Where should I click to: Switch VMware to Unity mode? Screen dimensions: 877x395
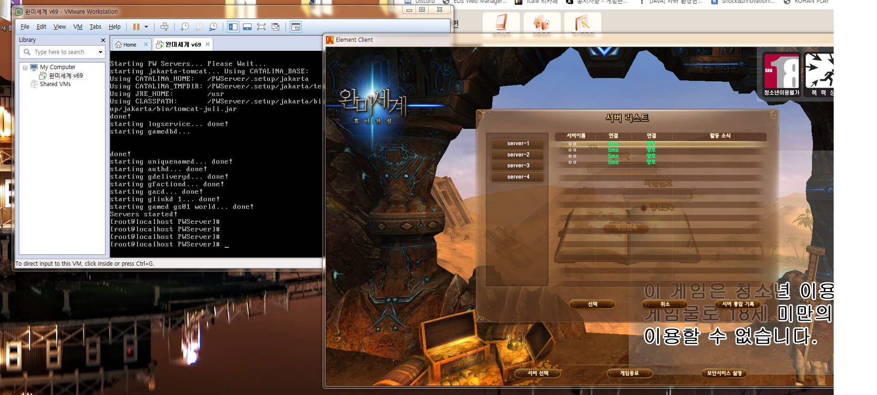[x=276, y=27]
